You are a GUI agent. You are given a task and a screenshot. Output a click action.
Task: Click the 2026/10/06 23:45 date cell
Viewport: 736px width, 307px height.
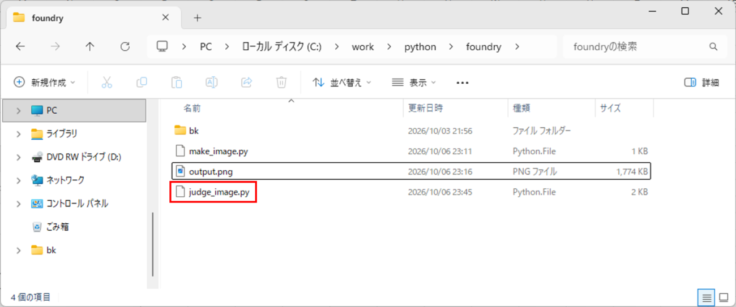440,192
